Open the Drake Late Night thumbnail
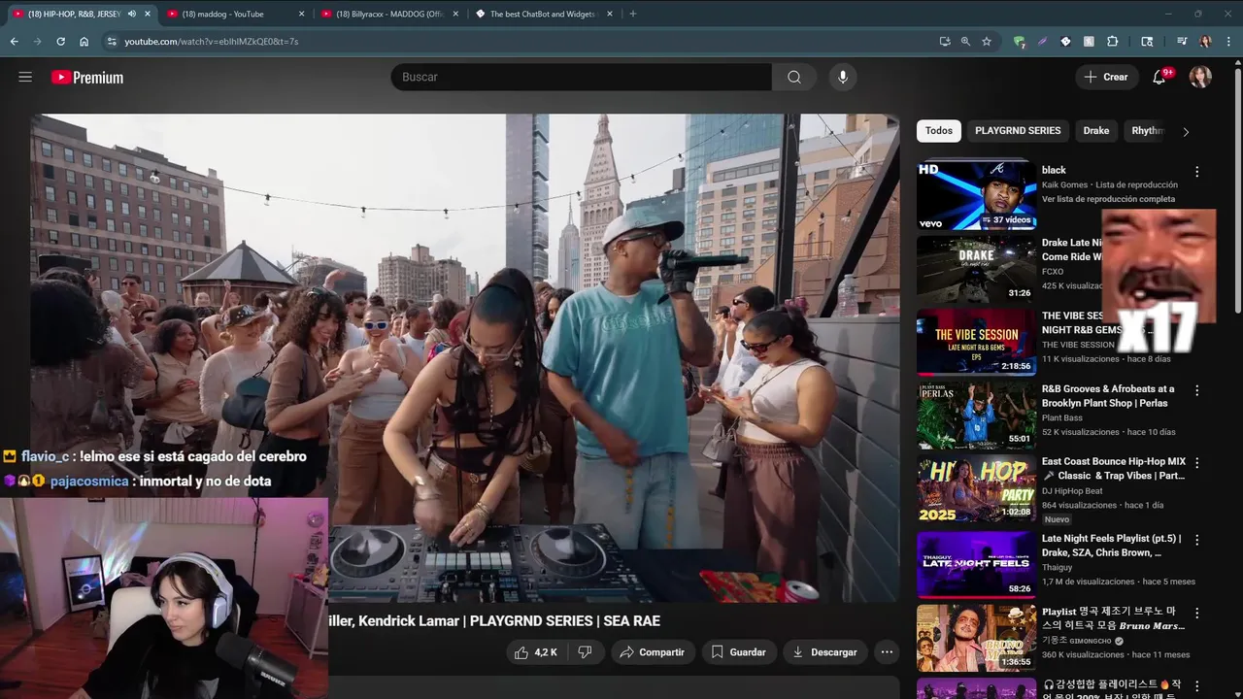 point(976,269)
